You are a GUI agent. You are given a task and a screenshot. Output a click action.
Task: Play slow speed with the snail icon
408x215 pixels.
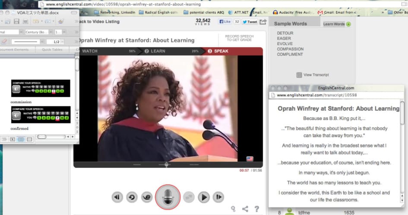(147, 197)
